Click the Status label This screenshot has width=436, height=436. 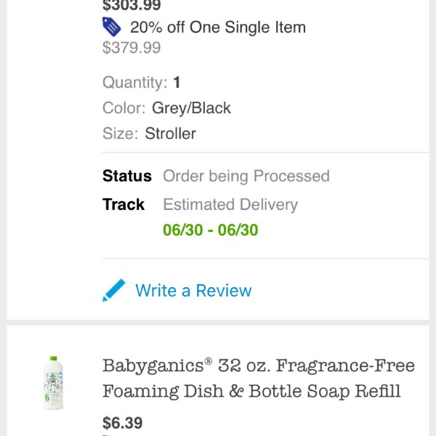127,176
